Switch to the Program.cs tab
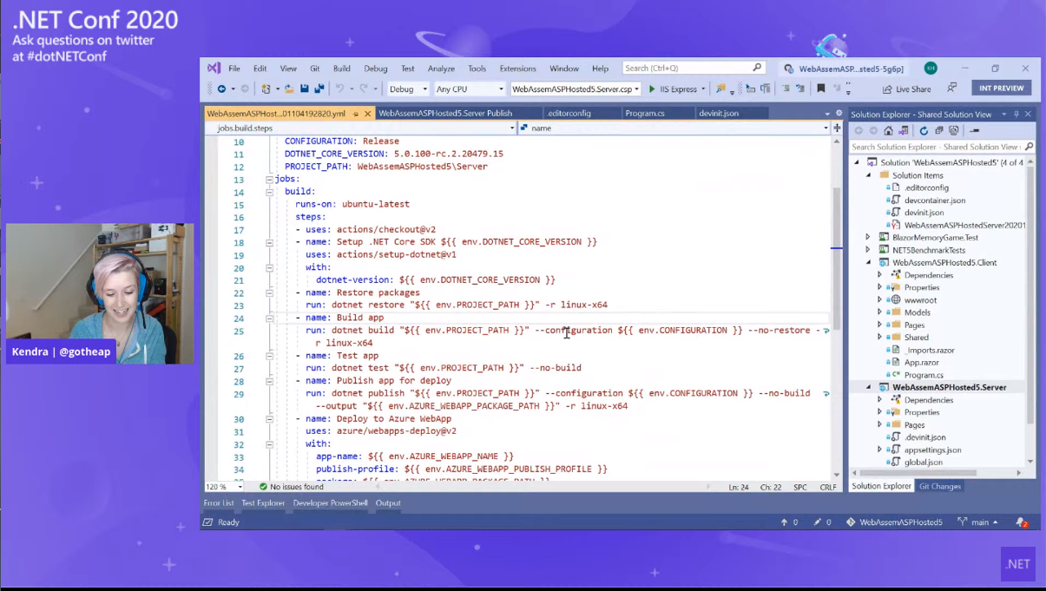 (x=644, y=113)
